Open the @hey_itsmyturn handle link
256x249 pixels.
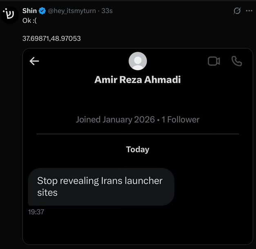72,11
